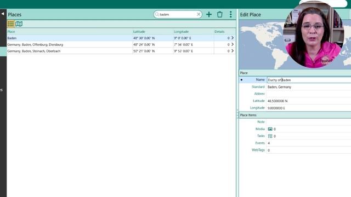Click the search magnifier icon
This screenshot has width=351, height=197.
[157, 14]
